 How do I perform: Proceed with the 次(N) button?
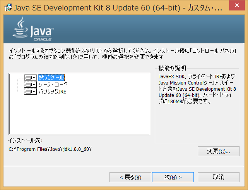(173, 177)
